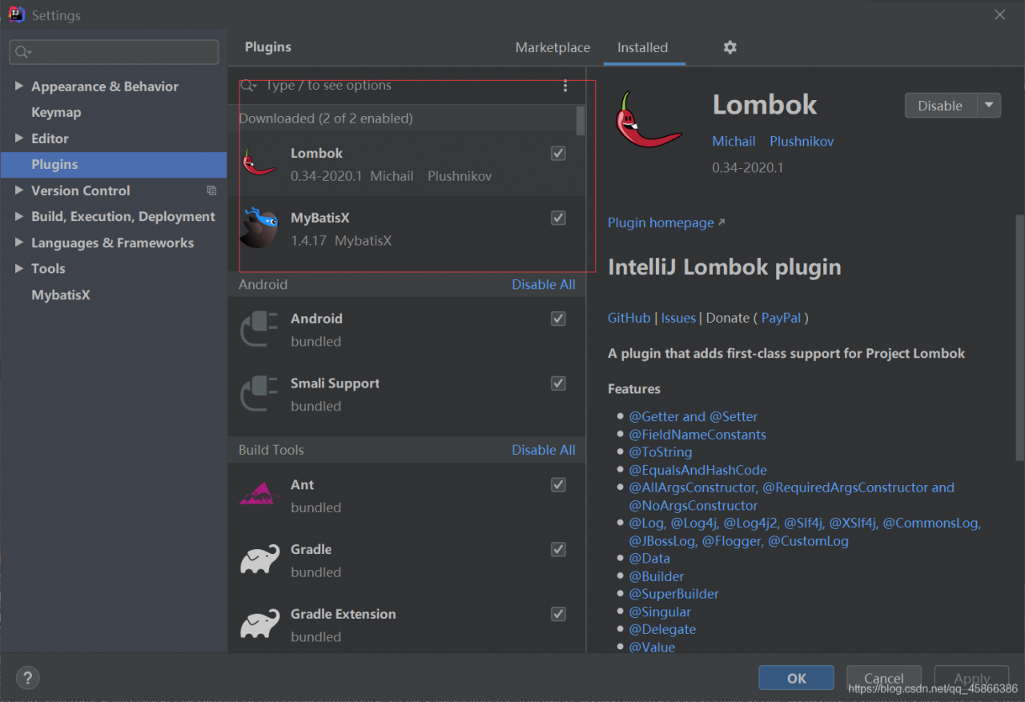Image resolution: width=1025 pixels, height=702 pixels.
Task: Click the plugin details pane scrollbar
Action: tap(1019, 336)
